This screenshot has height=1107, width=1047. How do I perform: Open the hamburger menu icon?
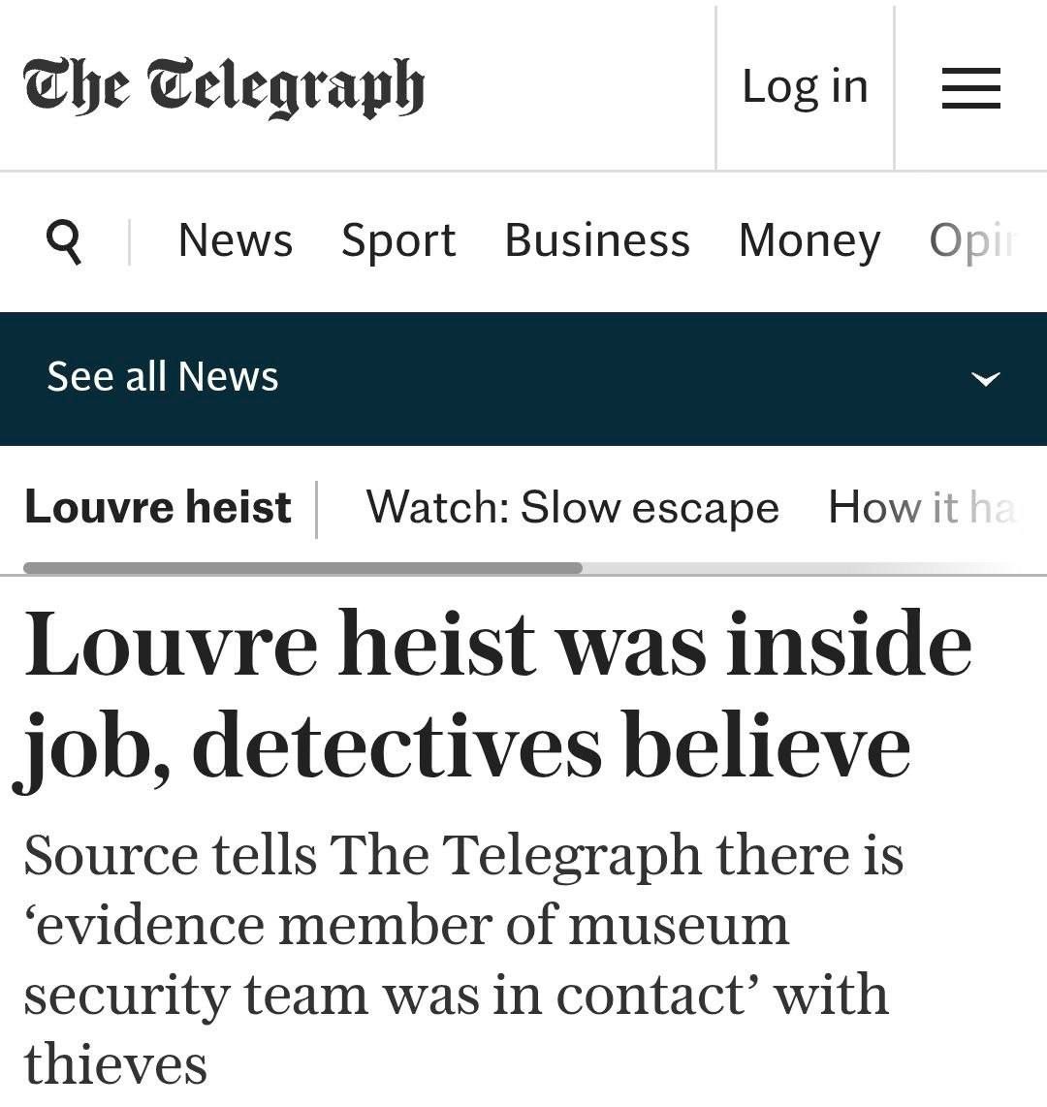(x=970, y=87)
